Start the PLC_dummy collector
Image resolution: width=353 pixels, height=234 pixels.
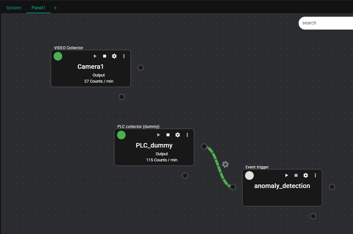(158, 135)
